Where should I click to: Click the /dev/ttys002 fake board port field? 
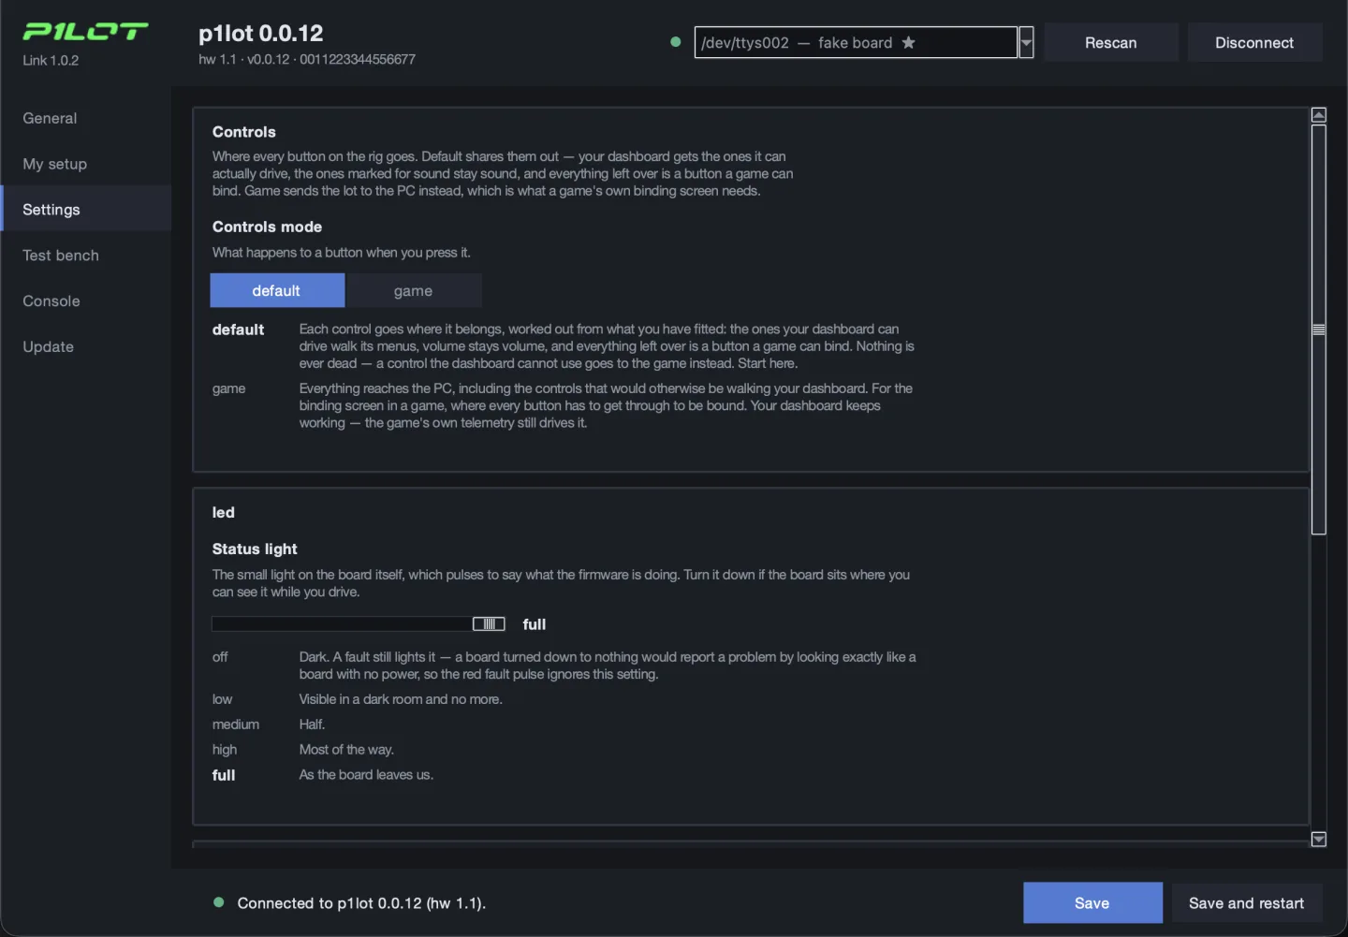click(x=856, y=42)
